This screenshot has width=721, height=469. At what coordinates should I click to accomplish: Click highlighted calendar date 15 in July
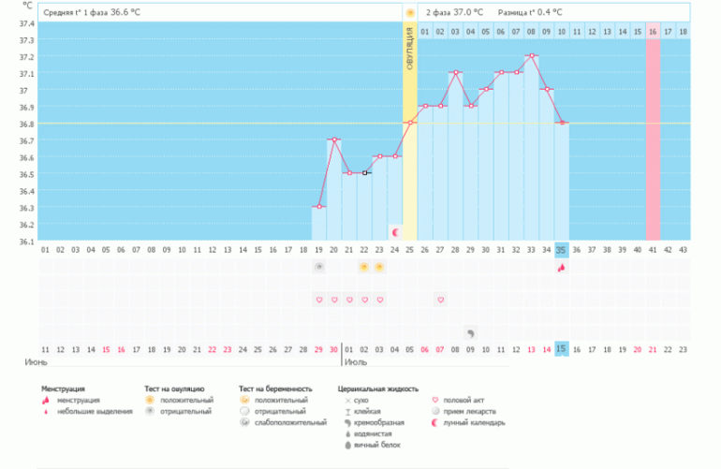pyautogui.click(x=561, y=349)
